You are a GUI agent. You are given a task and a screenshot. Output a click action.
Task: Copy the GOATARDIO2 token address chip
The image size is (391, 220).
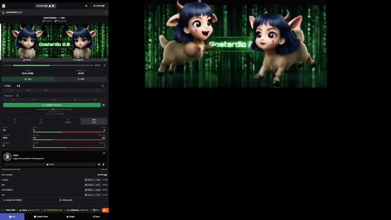point(93,190)
